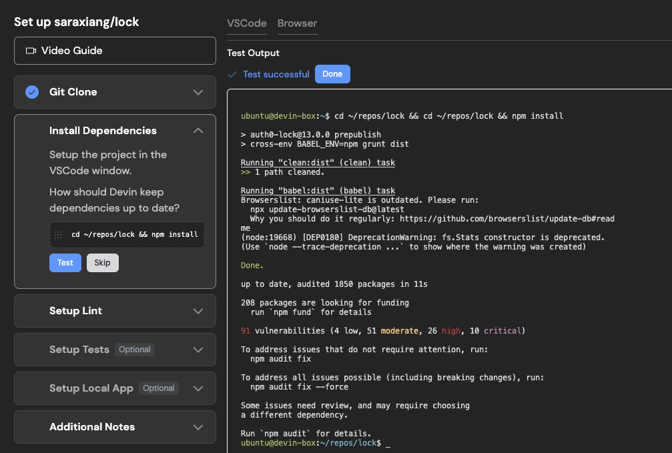Screen dimensions: 672x453
Task: Click the Additional Notes section title
Action: coord(92,427)
